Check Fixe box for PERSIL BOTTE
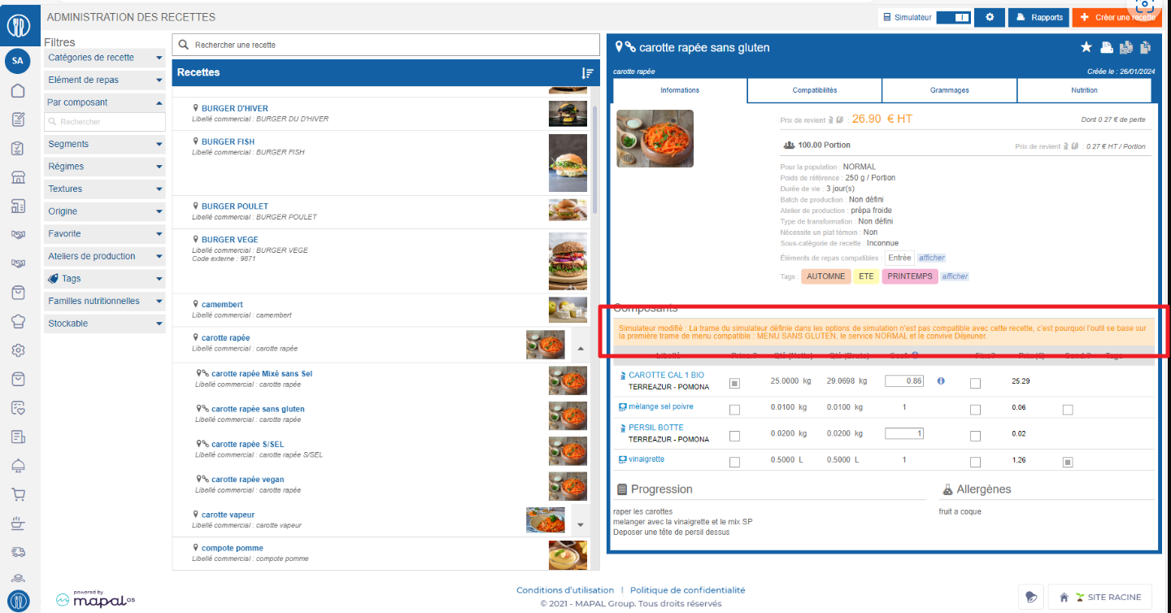The width and height of the screenshot is (1171, 613). click(x=975, y=436)
